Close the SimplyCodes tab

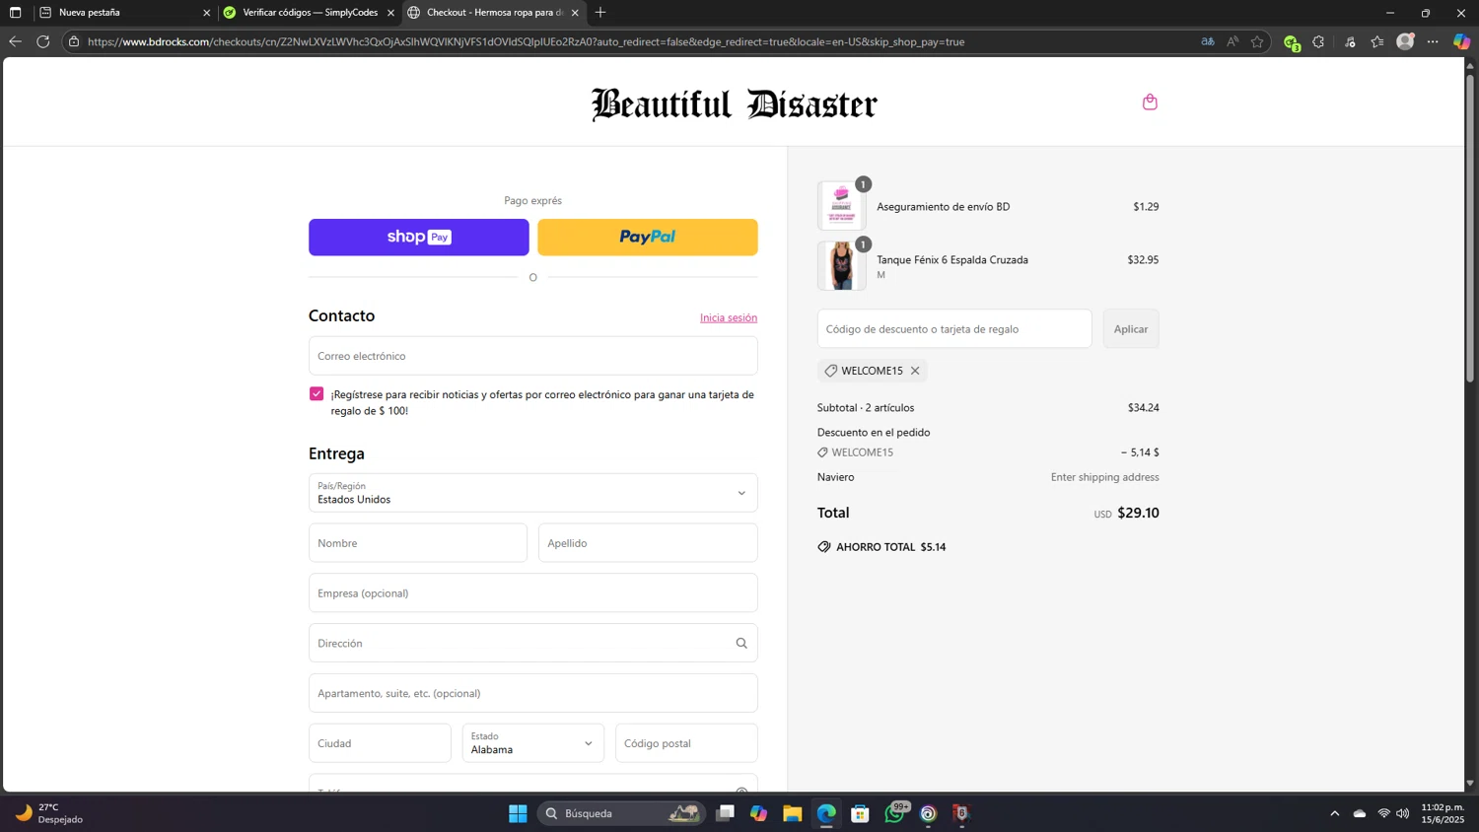click(390, 13)
